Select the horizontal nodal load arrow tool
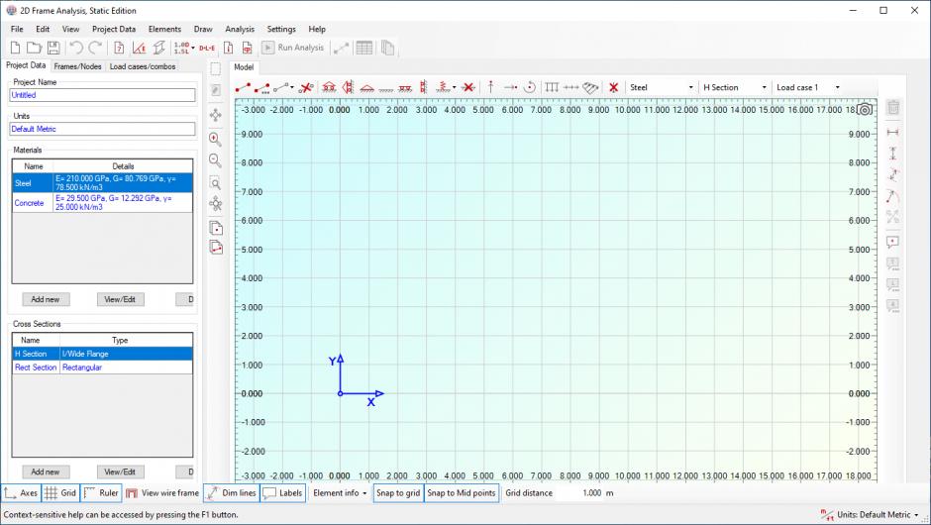The image size is (931, 525). pos(510,87)
